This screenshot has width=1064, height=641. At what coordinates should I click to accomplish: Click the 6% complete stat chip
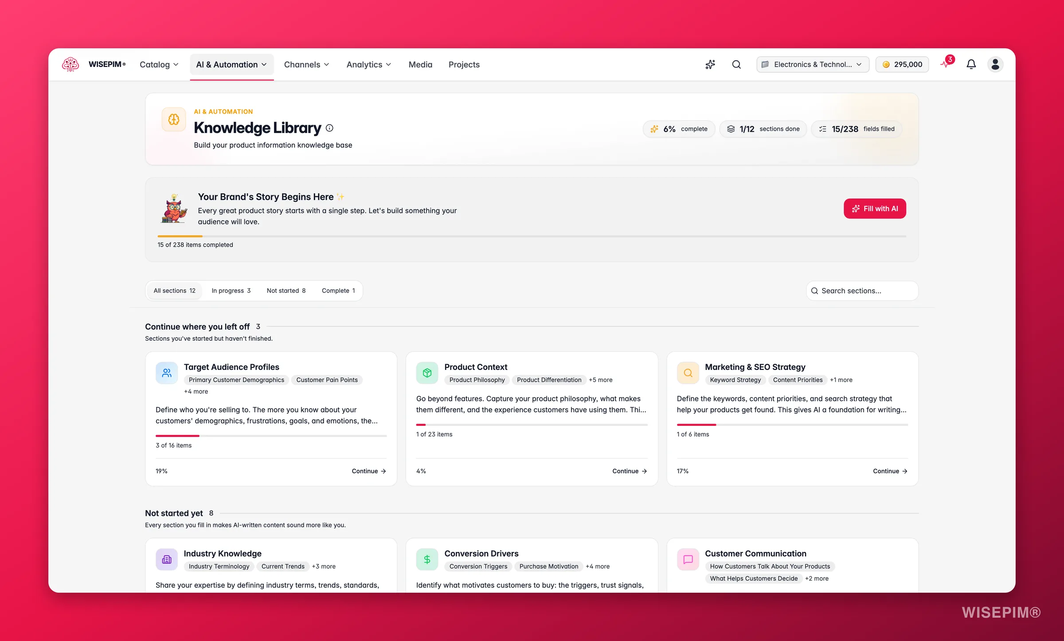coord(679,129)
